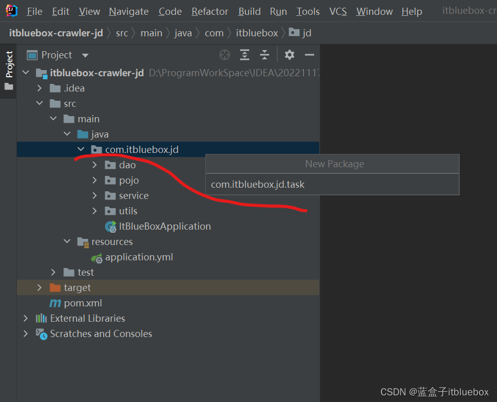Hide the Project panel with minus icon

click(x=310, y=55)
